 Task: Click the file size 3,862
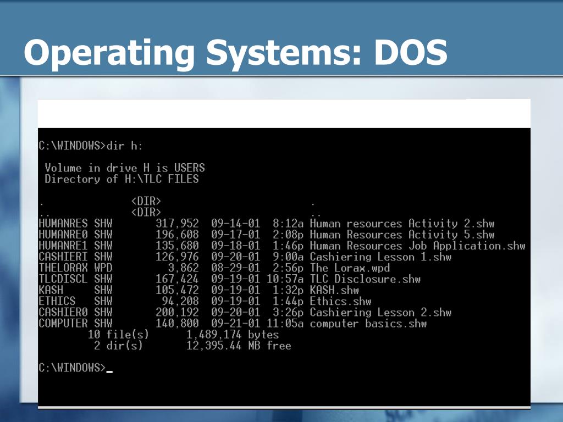[183, 268]
